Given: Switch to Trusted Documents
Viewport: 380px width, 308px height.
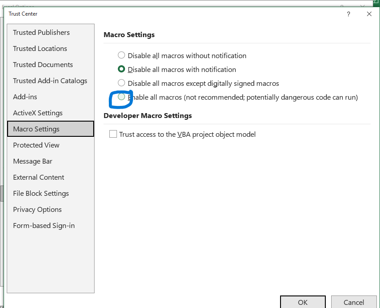Looking at the screenshot, I should (50, 64).
